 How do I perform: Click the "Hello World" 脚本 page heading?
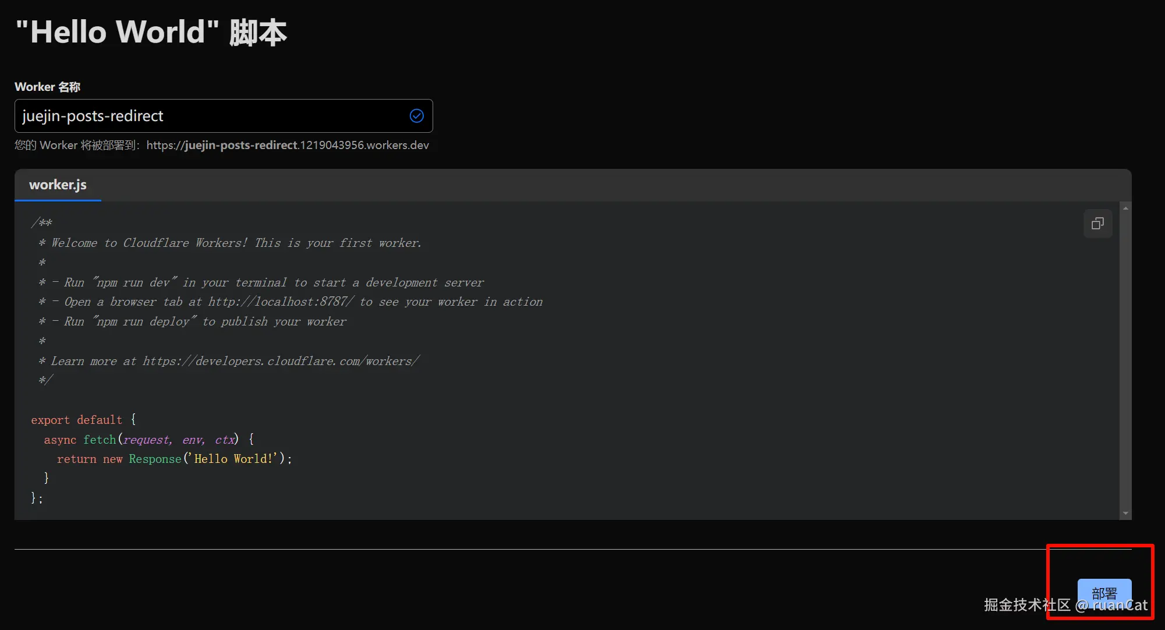pyautogui.click(x=151, y=32)
